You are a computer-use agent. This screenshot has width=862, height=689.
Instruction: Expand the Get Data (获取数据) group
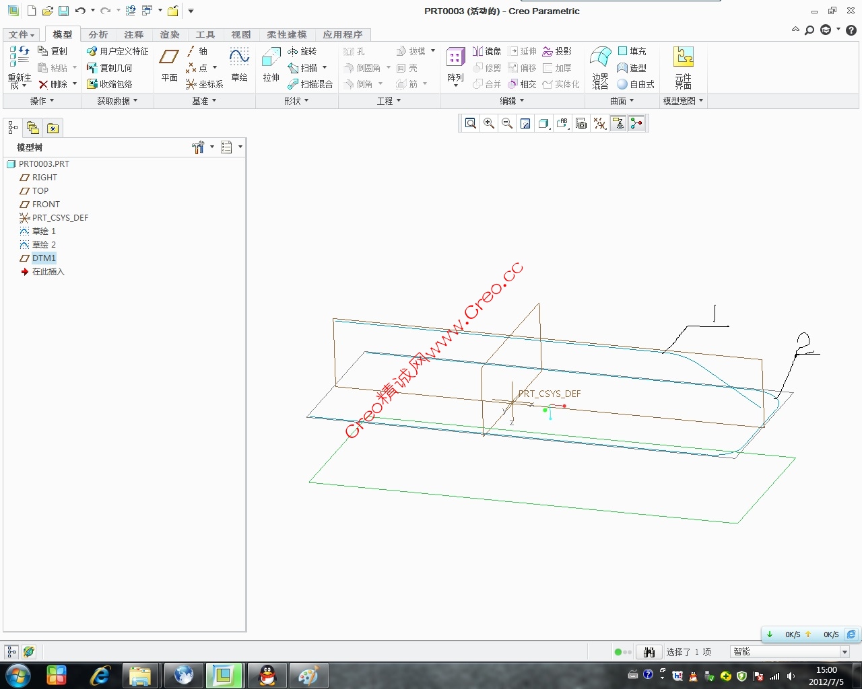click(117, 101)
